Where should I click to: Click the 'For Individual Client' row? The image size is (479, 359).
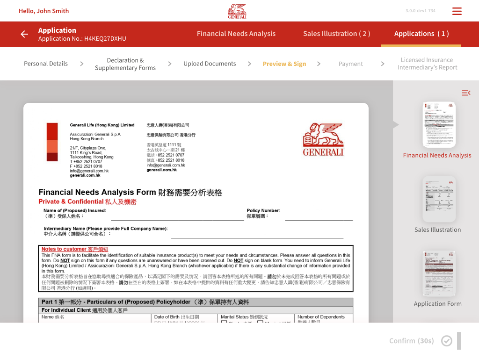point(196,310)
